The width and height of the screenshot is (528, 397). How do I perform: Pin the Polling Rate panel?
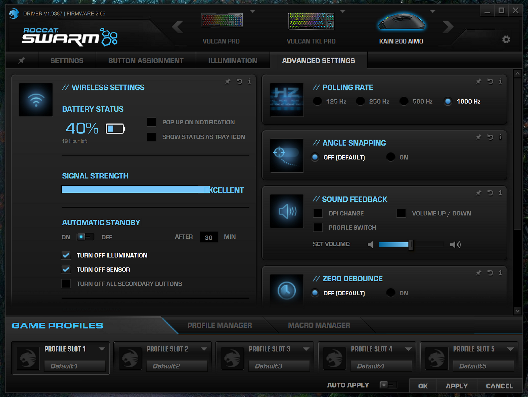click(478, 81)
